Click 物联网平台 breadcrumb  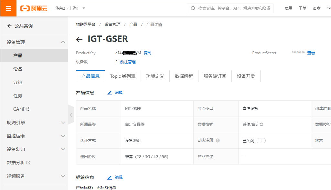[x=85, y=25]
